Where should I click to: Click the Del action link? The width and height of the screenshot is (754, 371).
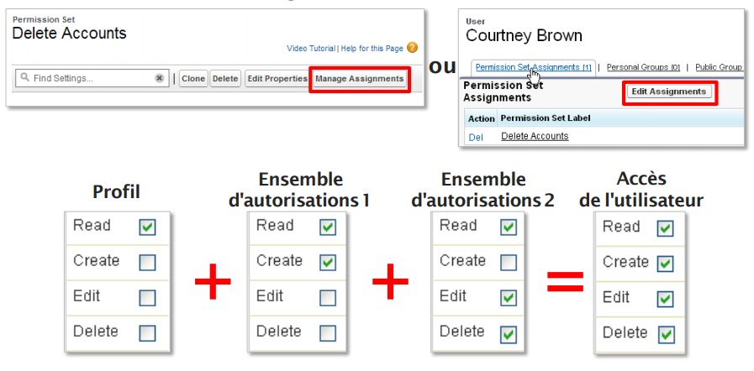pyautogui.click(x=476, y=137)
